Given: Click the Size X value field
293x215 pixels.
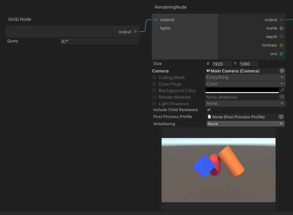Looking at the screenshot, I should [221, 64].
